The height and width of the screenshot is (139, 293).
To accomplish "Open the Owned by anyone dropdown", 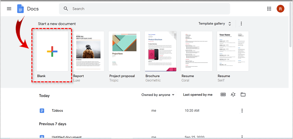I will pyautogui.click(x=158, y=95).
